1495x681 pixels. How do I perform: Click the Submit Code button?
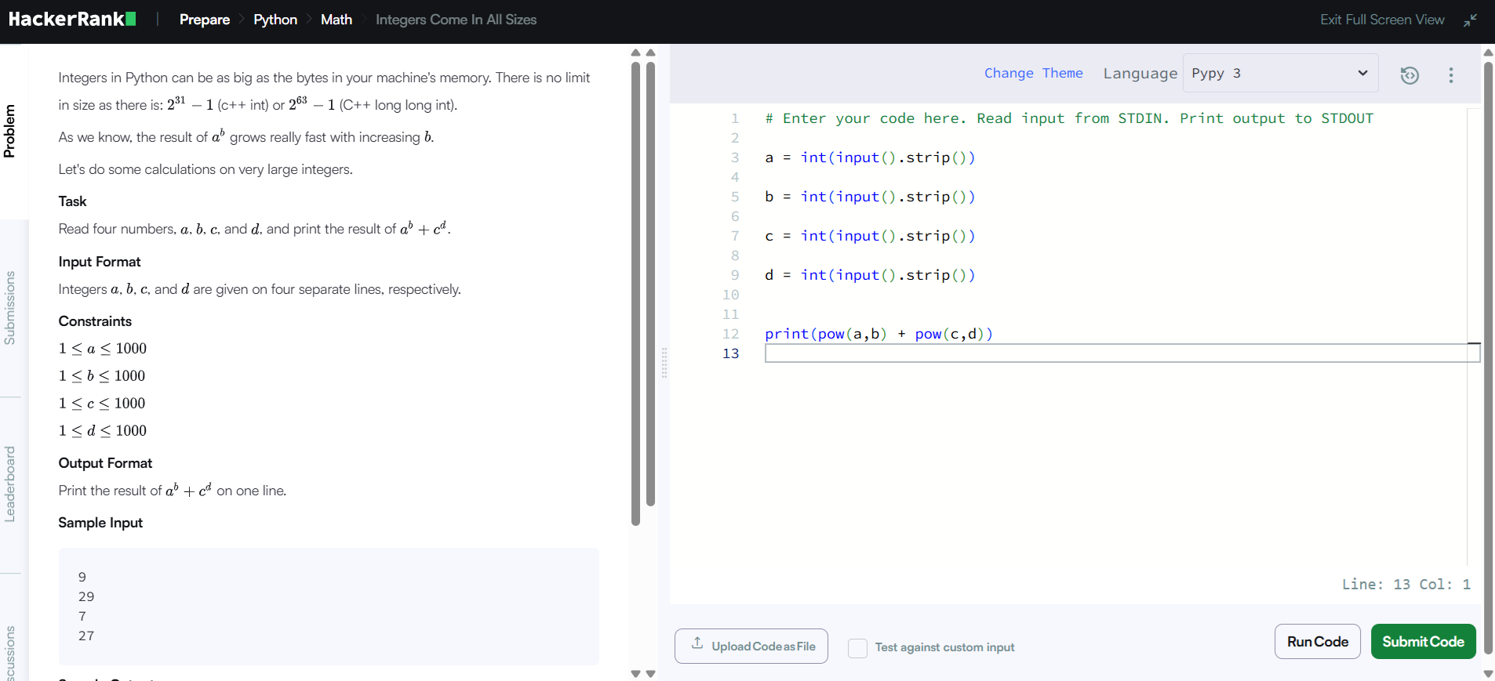(1424, 642)
